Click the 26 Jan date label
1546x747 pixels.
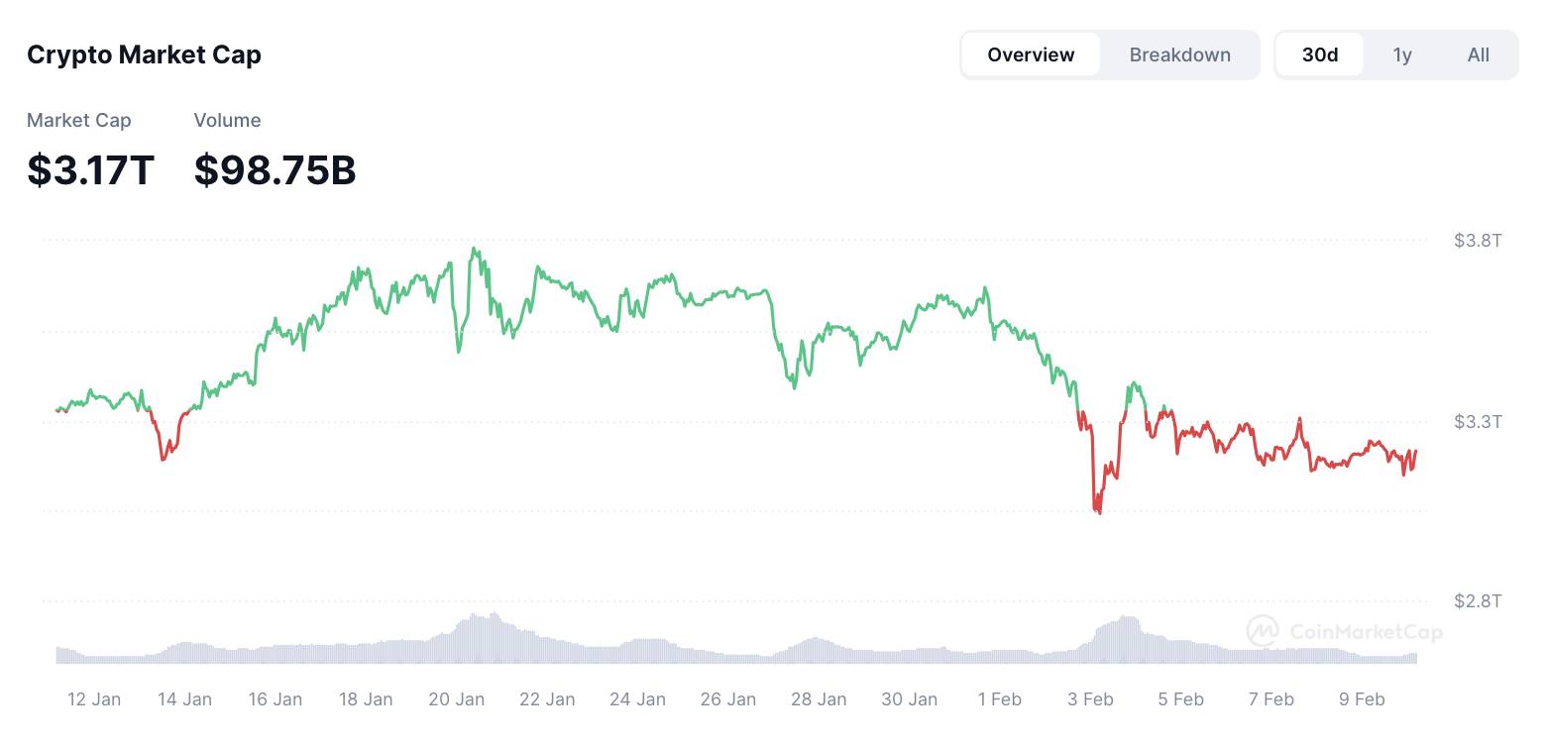pos(727,699)
